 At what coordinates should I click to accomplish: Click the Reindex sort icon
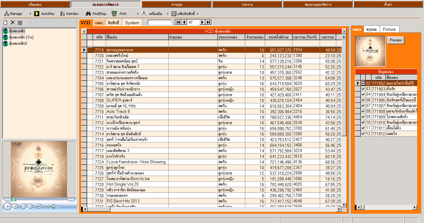click(x=62, y=14)
